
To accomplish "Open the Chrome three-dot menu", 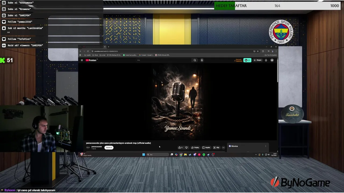I will pyautogui.click(x=276, y=51).
